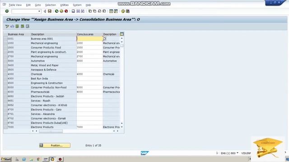Click Cons.bus.area column header

(89, 34)
